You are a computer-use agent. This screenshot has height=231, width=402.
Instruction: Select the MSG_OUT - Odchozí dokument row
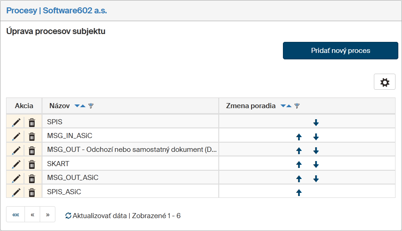click(132, 150)
